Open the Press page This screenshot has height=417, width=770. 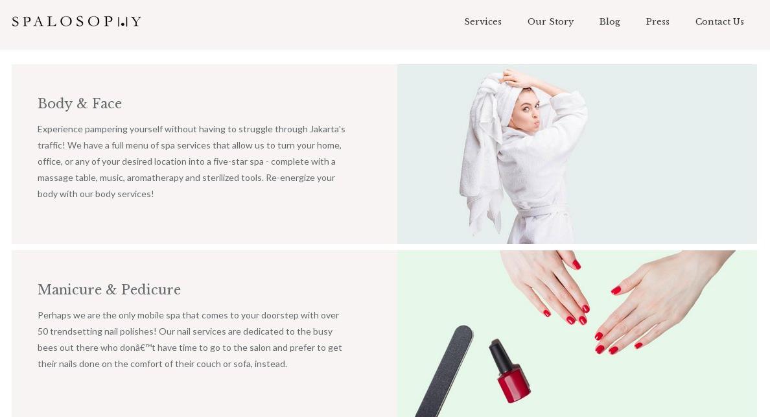(657, 21)
